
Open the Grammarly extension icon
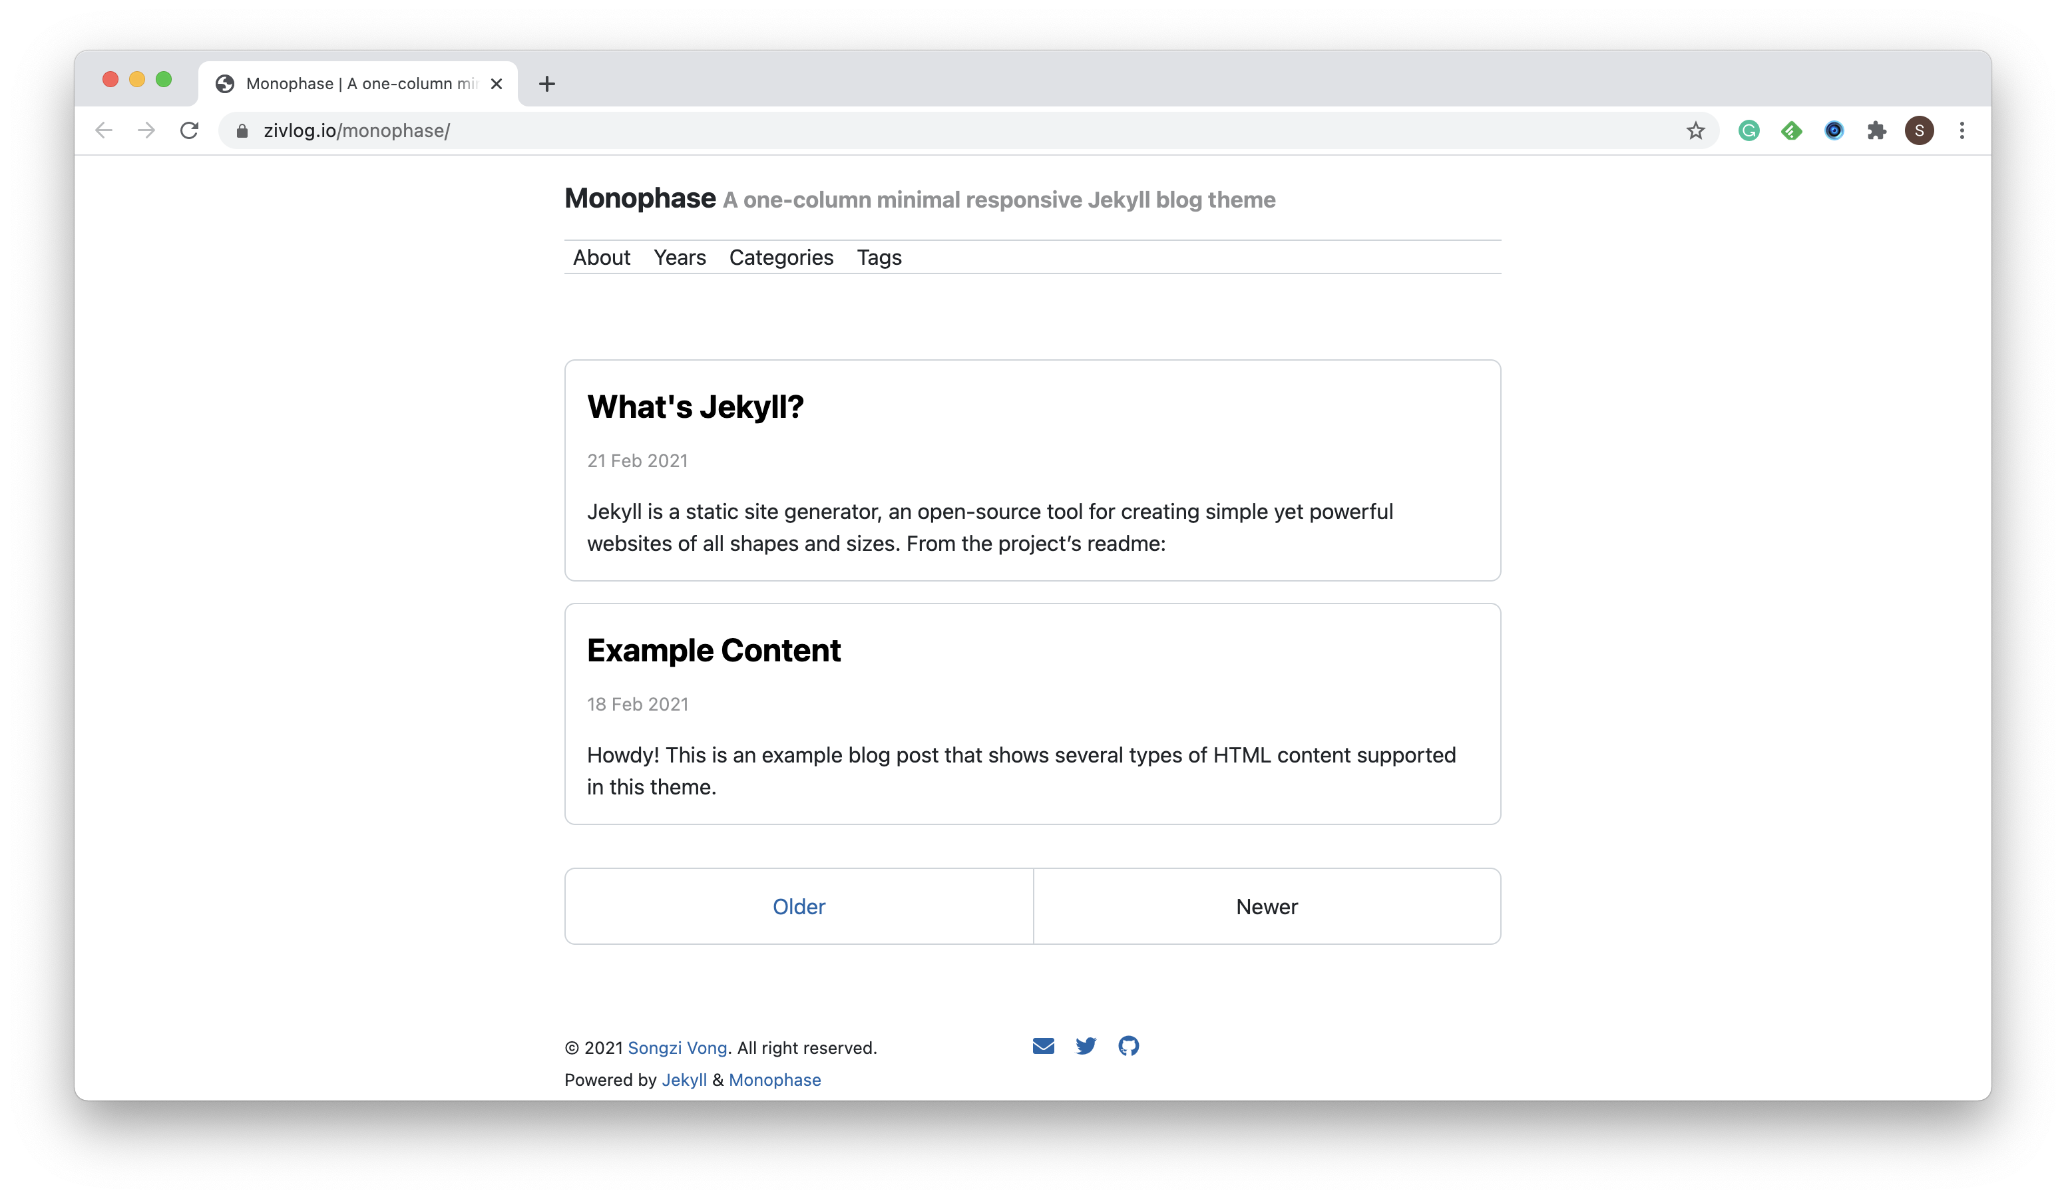click(x=1749, y=130)
